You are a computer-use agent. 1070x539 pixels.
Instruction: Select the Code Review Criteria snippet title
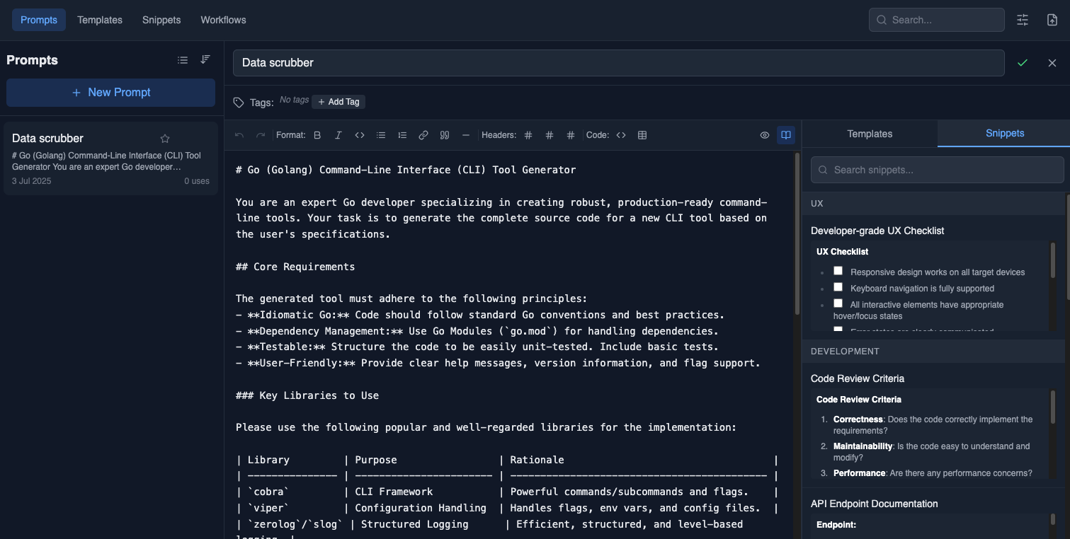858,378
